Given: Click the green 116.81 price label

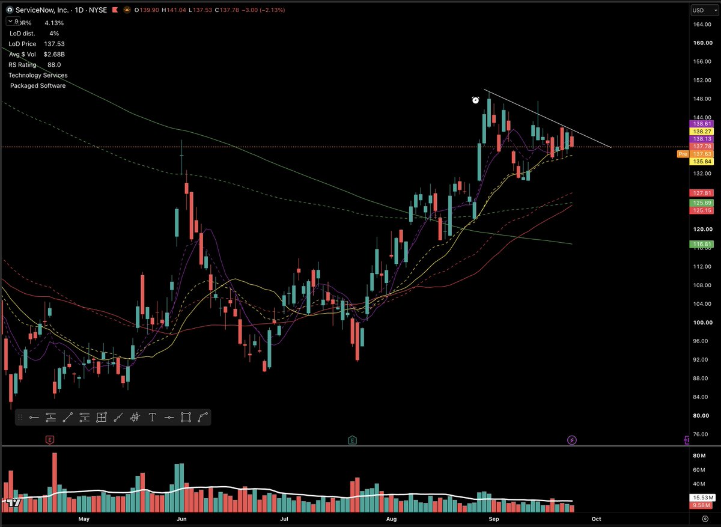Looking at the screenshot, I should [x=702, y=245].
